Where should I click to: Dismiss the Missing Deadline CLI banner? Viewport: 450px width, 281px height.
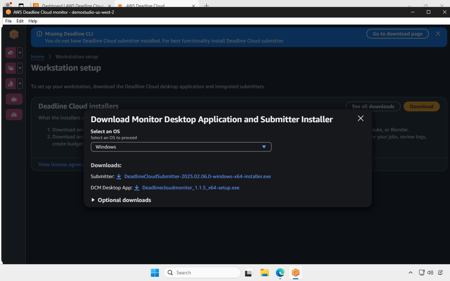[x=438, y=34]
